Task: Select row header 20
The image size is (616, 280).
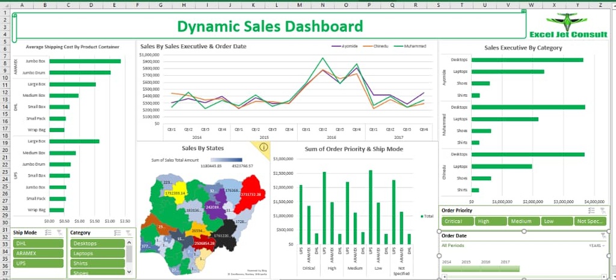Action: 5,150
